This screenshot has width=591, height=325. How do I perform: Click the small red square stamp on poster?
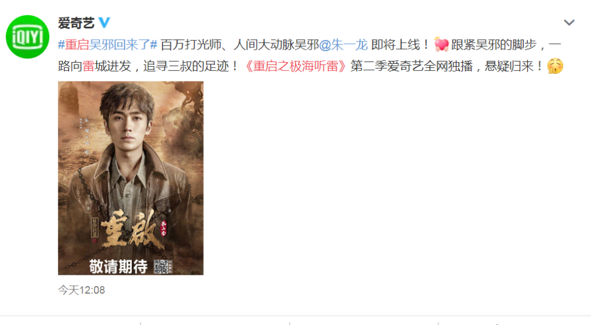coord(95,240)
